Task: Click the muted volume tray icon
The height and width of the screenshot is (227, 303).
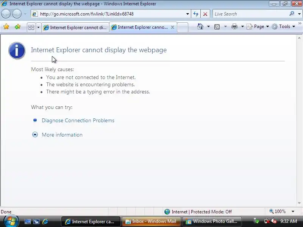Action: (x=274, y=221)
